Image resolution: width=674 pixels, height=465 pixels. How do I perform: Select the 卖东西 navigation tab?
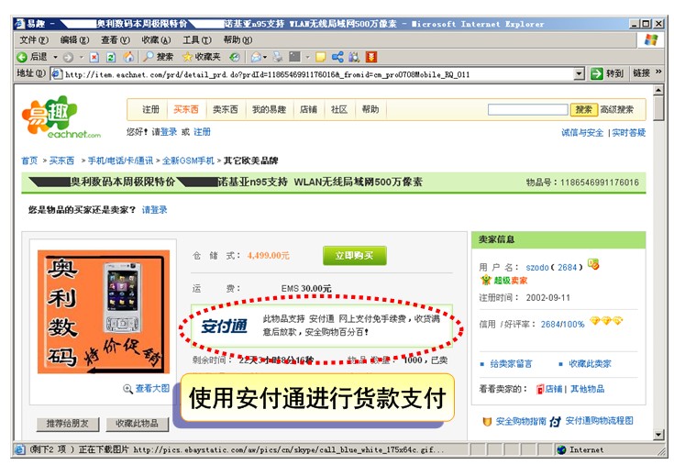[226, 109]
